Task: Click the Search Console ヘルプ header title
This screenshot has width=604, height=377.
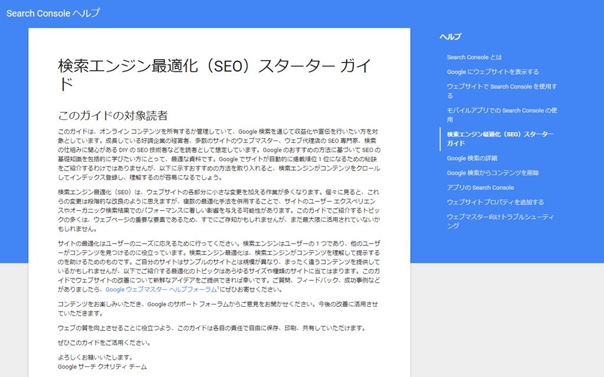Action: pyautogui.click(x=53, y=13)
